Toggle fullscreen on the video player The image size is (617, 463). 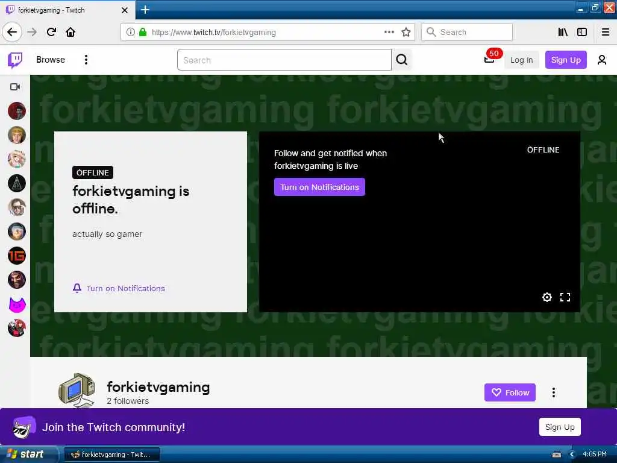point(565,297)
